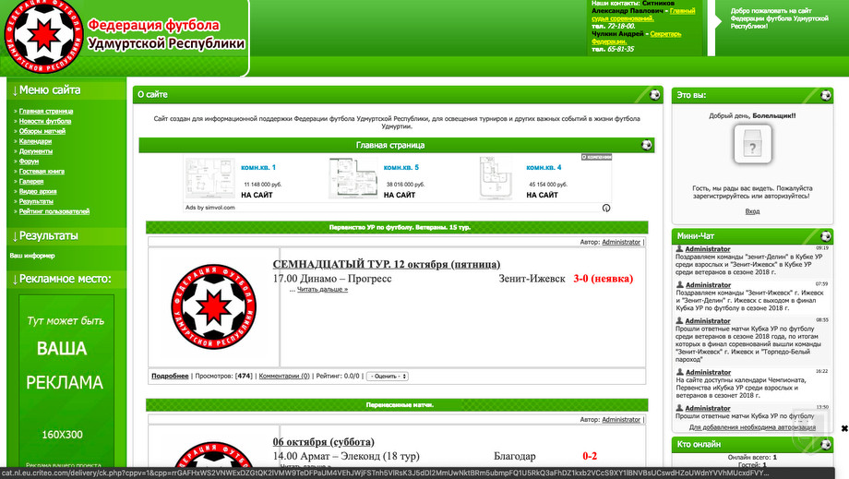Click 'НА САЙТ' under комн.кв. 1
This screenshot has height=479, width=849.
[257, 195]
